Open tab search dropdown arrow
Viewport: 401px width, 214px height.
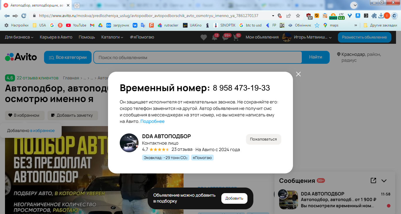click(x=355, y=5)
